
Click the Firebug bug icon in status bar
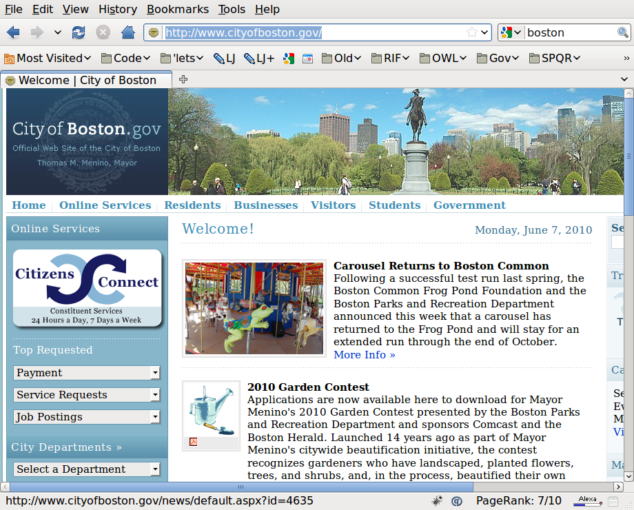coord(437,500)
